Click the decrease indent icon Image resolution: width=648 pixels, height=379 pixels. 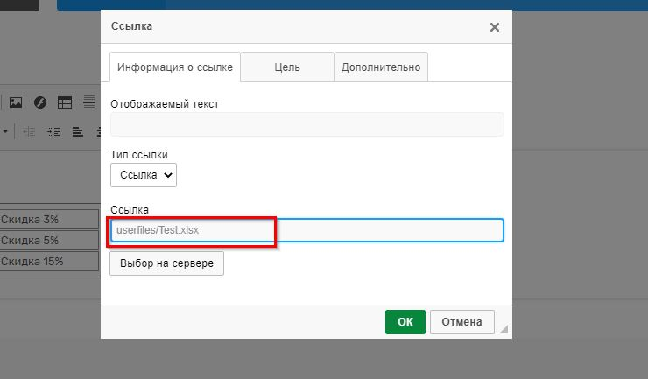30,131
